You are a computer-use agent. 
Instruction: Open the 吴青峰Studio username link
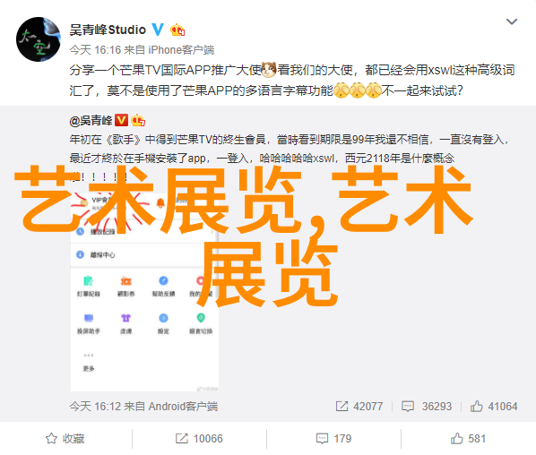[x=108, y=30]
